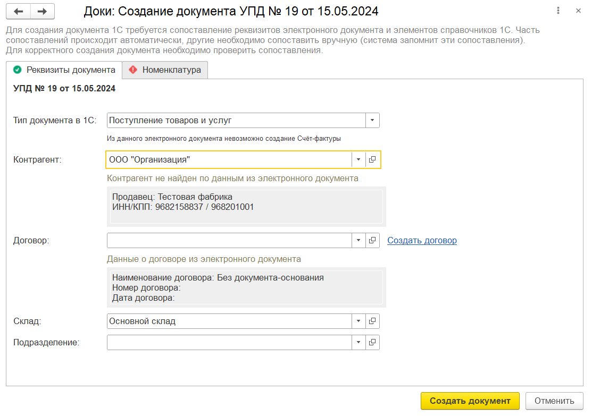Screen dimensions: 592x416
Task: Expand the Контрагент dropdown arrow
Action: click(x=358, y=159)
